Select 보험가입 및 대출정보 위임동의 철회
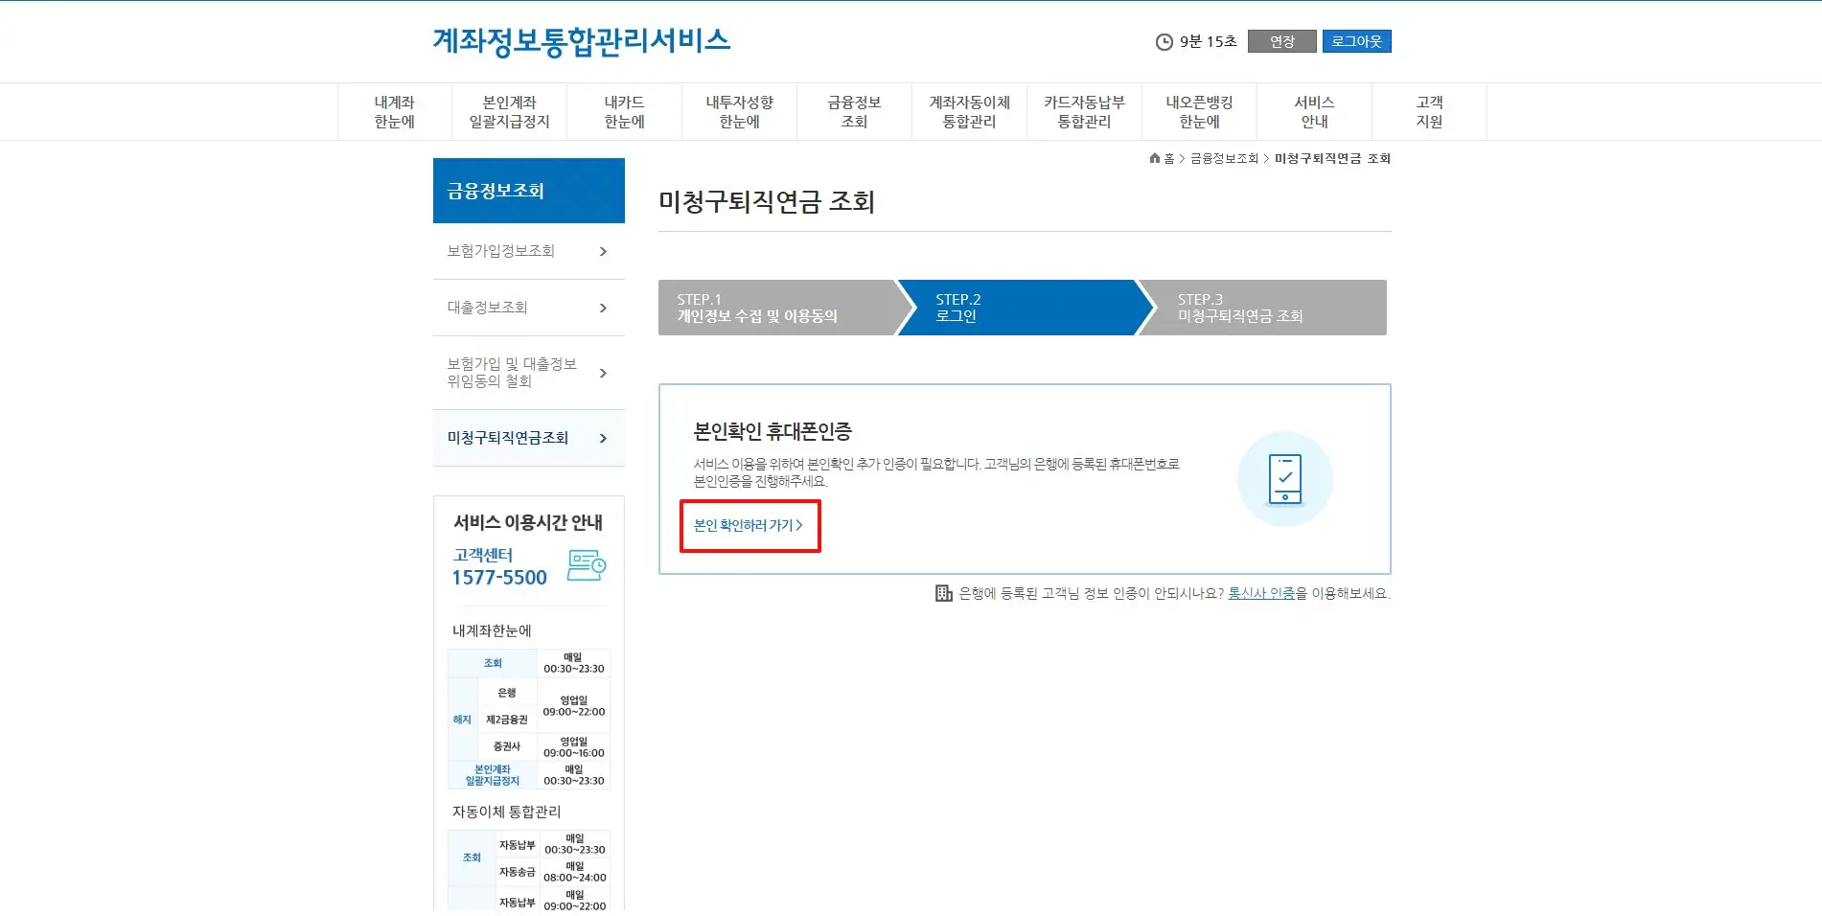This screenshot has width=1822, height=916. (x=529, y=373)
